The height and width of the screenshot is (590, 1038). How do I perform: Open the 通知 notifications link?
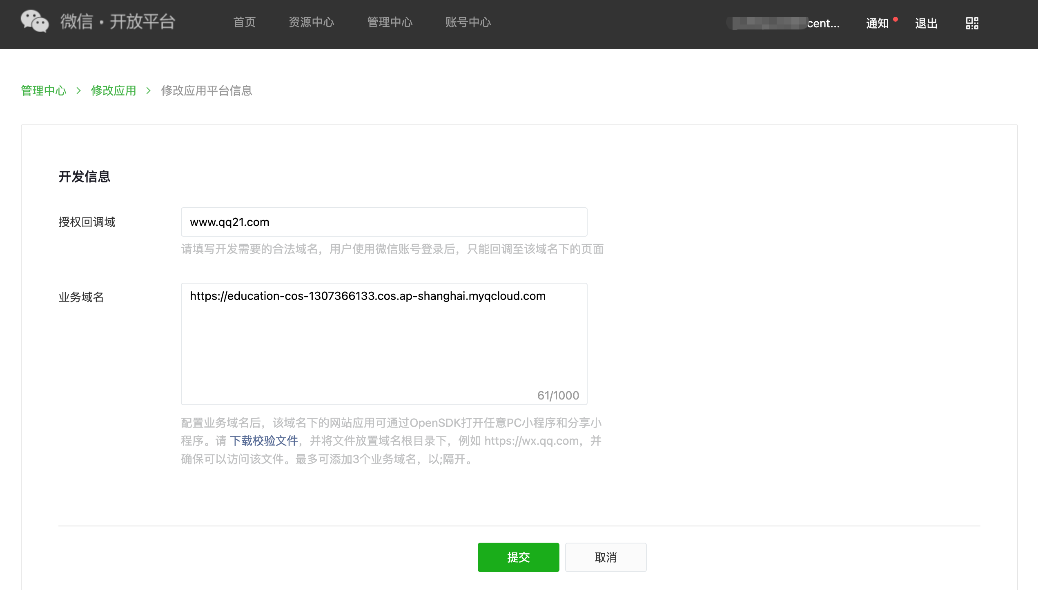(877, 23)
